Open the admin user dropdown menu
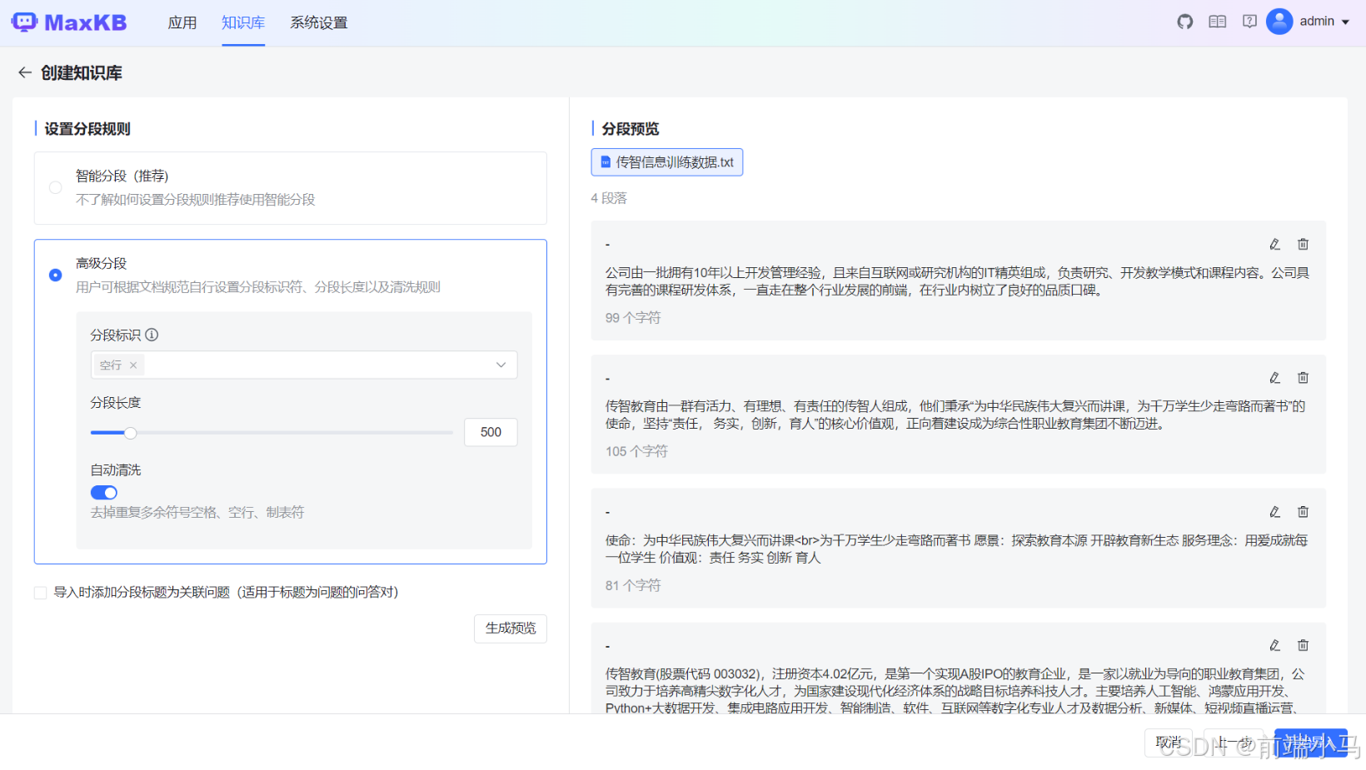Image resolution: width=1366 pixels, height=770 pixels. [1324, 22]
